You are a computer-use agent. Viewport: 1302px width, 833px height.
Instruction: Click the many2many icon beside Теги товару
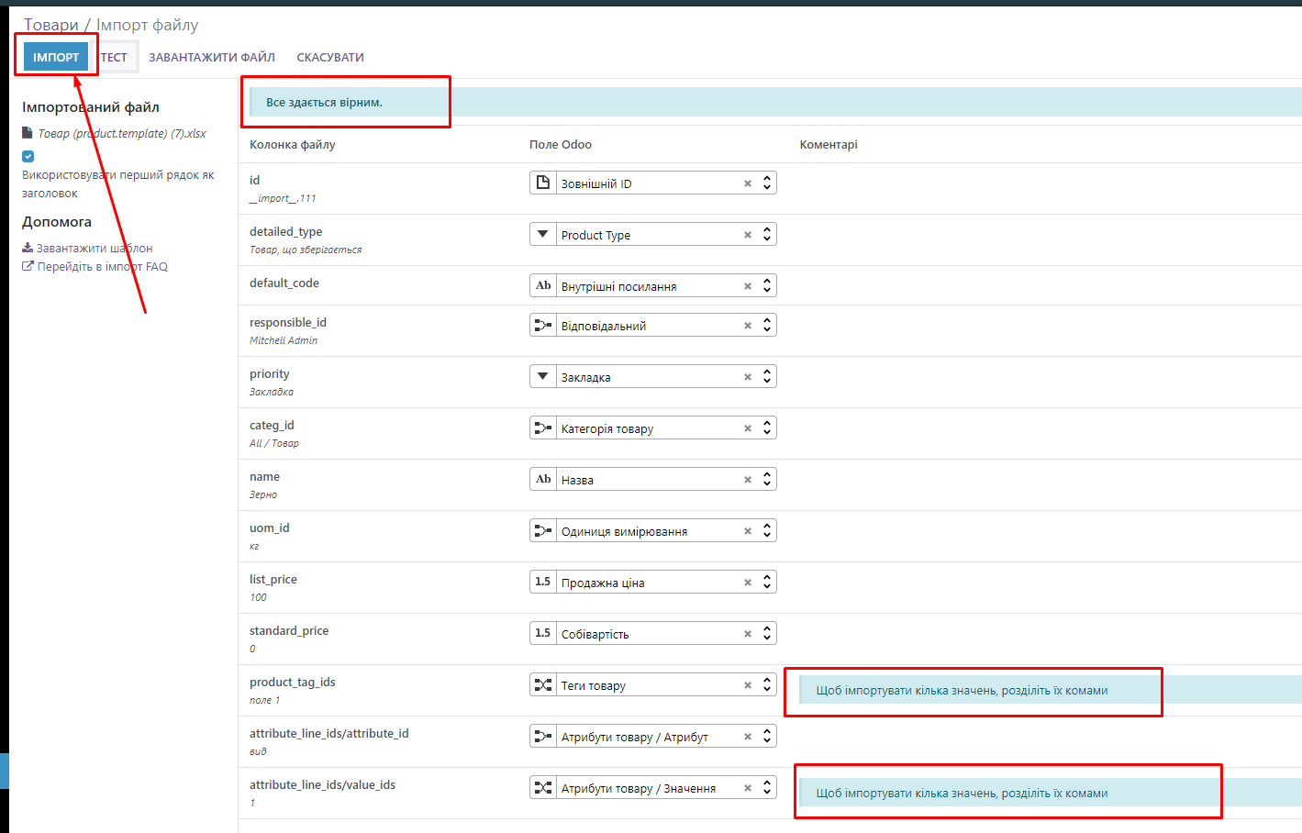point(543,684)
